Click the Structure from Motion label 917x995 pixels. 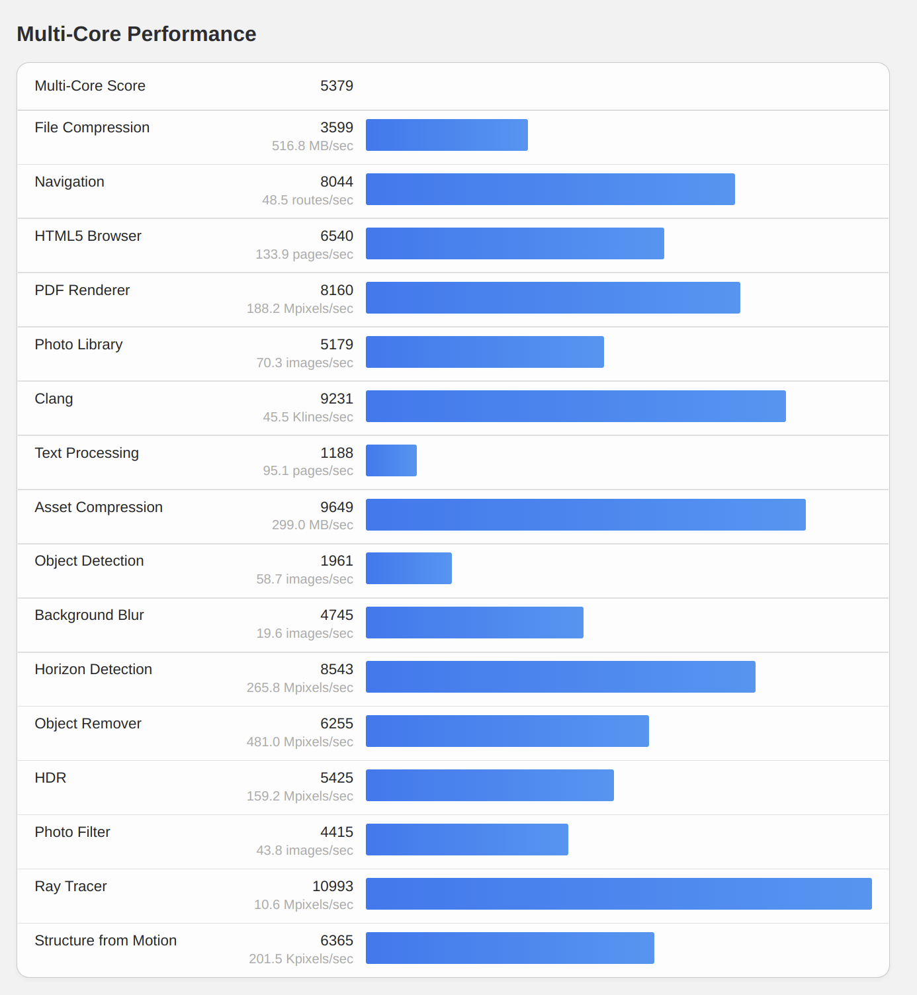click(106, 941)
